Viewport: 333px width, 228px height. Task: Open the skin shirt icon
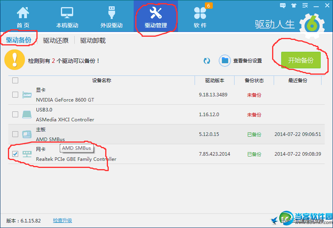294,6
